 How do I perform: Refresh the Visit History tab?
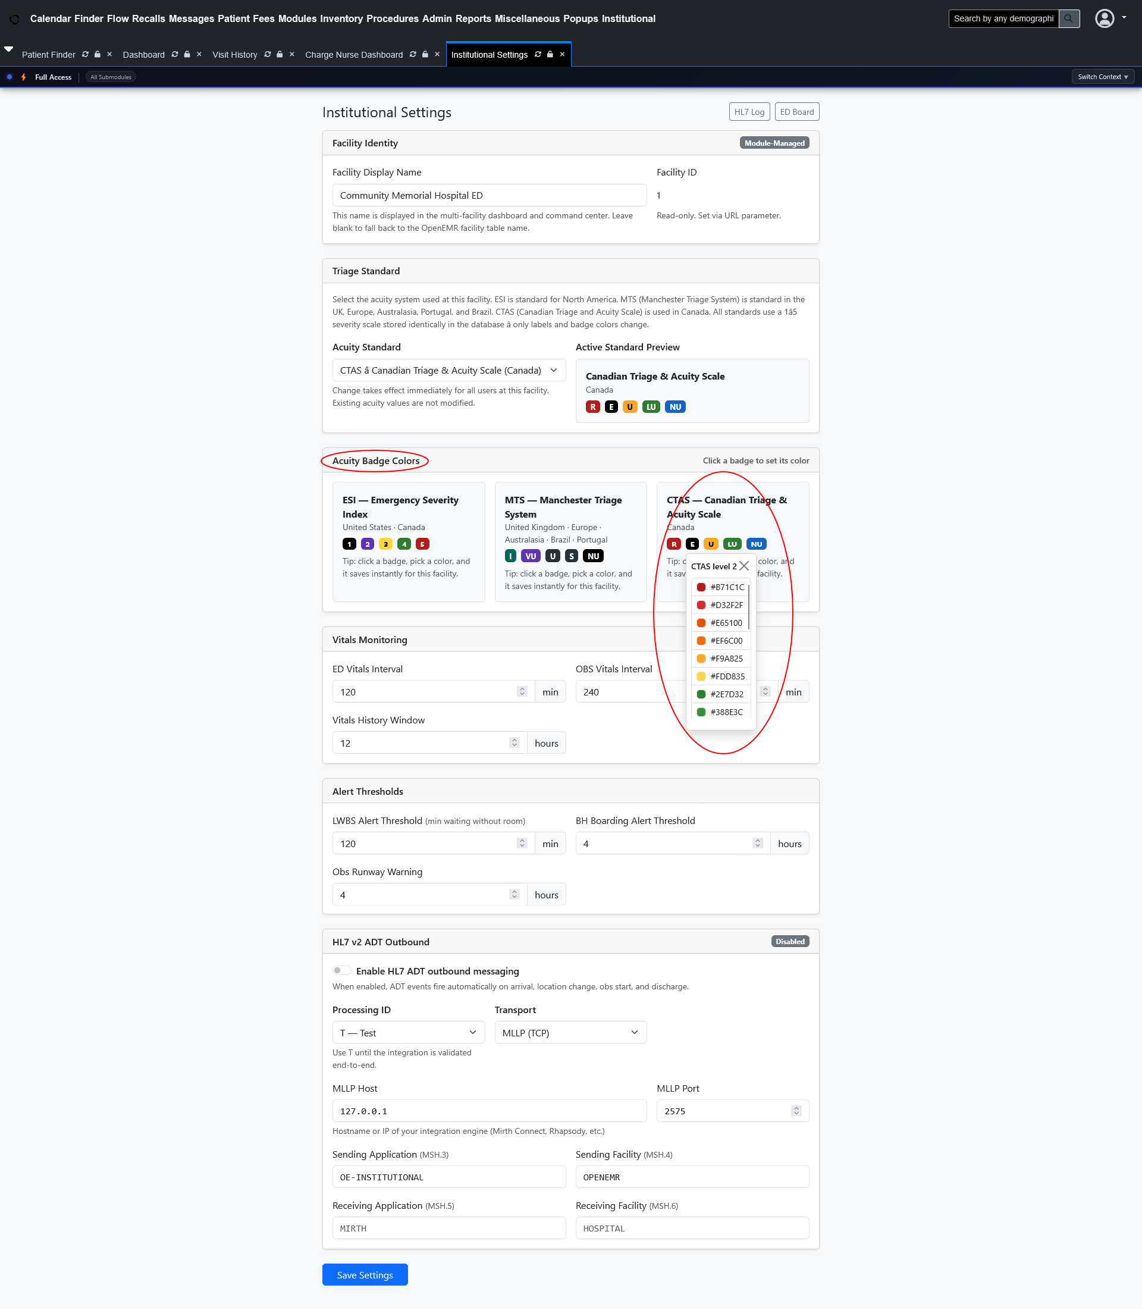(268, 54)
